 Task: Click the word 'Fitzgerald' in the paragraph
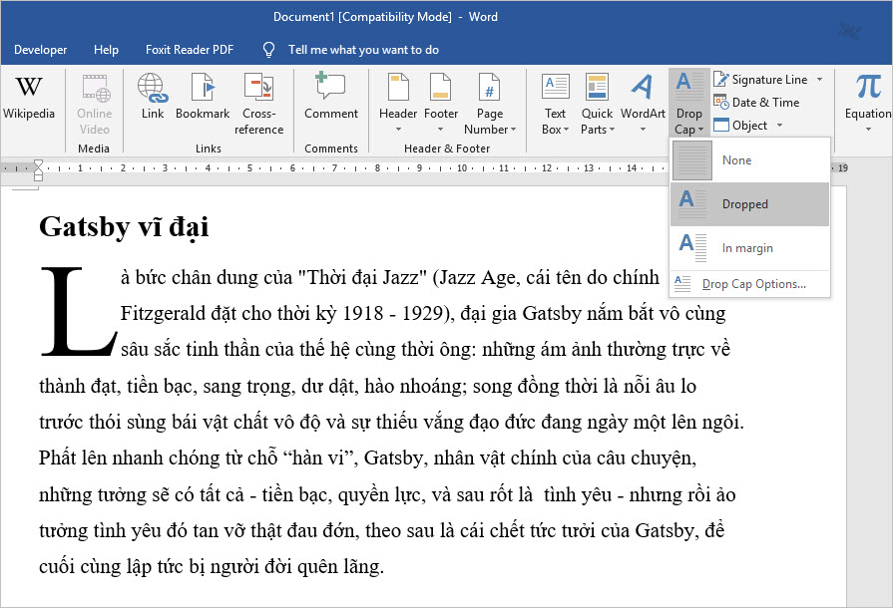(163, 313)
